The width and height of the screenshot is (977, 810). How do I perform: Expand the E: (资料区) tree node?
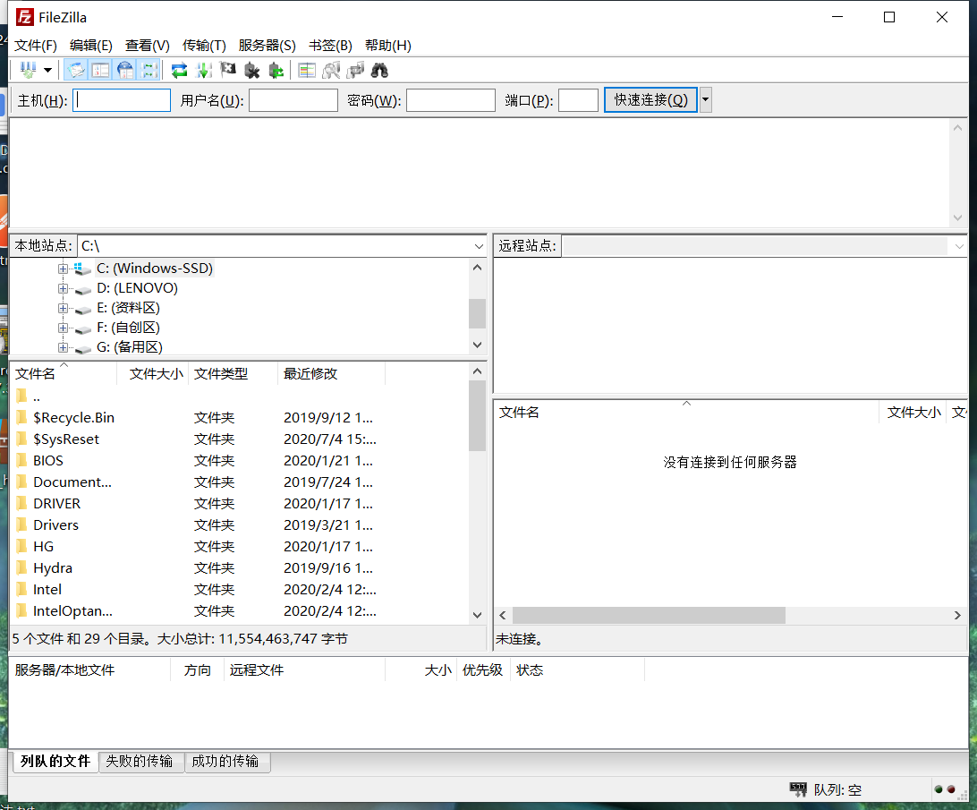point(63,308)
